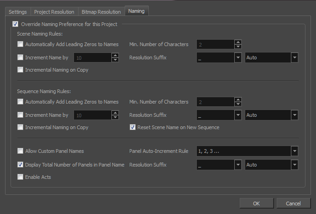Increase Sequence Min. Number of Characters stepper

coord(238,99)
